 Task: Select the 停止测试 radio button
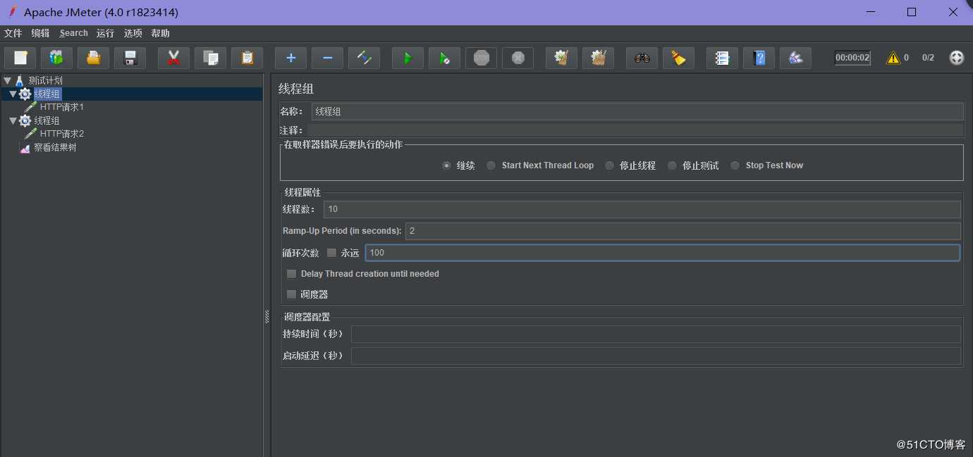pyautogui.click(x=672, y=165)
